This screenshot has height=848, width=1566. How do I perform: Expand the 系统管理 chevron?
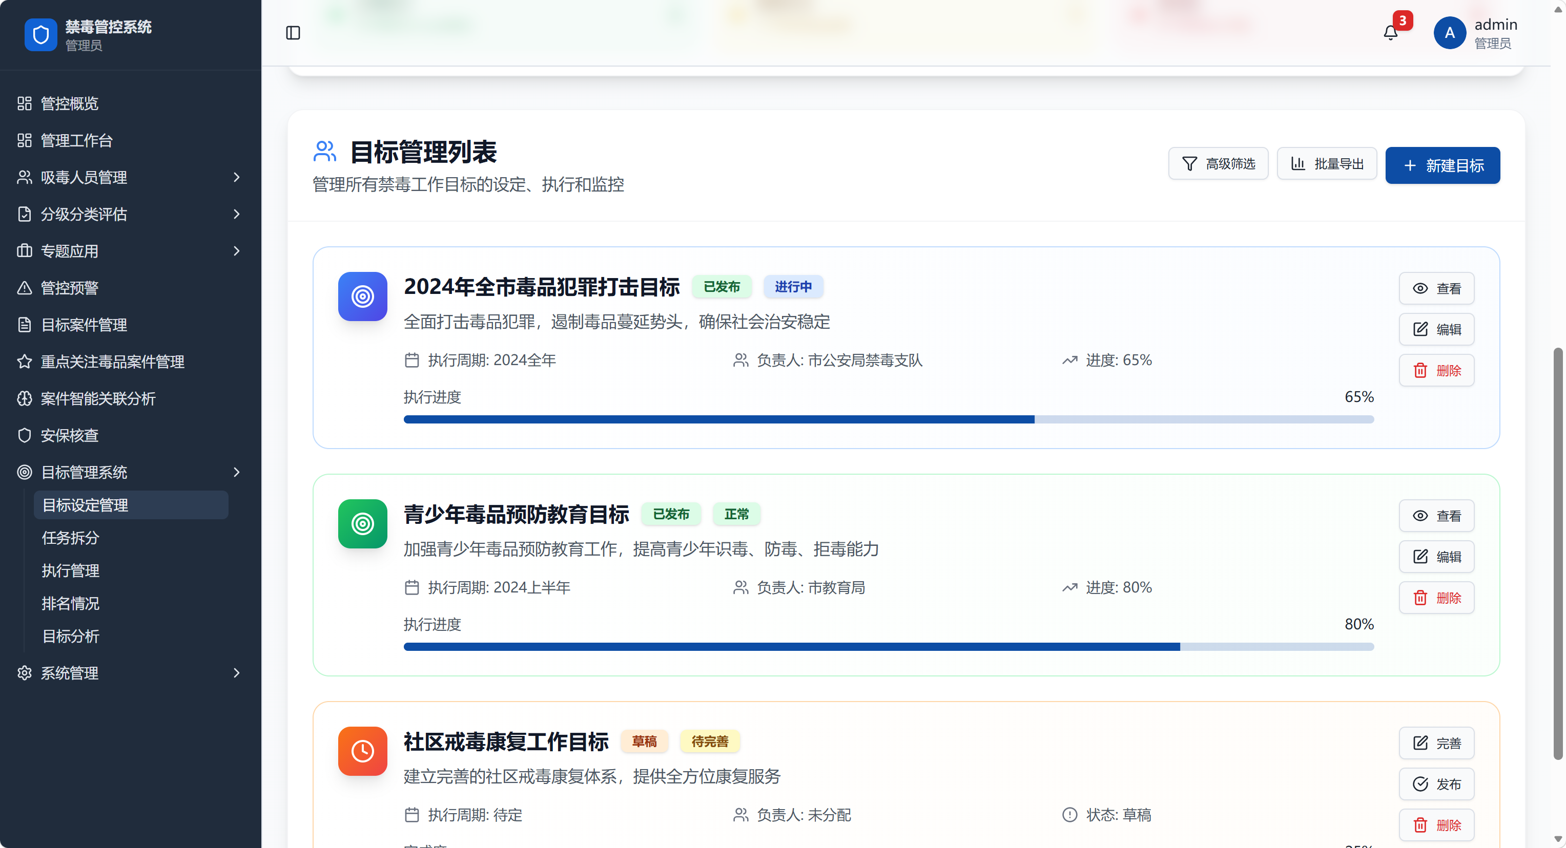pyautogui.click(x=236, y=673)
